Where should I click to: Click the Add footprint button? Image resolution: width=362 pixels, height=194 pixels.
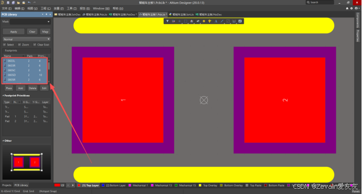20,88
